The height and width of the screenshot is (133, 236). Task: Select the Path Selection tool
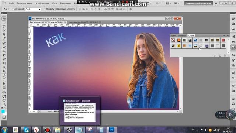(x=4, y=84)
